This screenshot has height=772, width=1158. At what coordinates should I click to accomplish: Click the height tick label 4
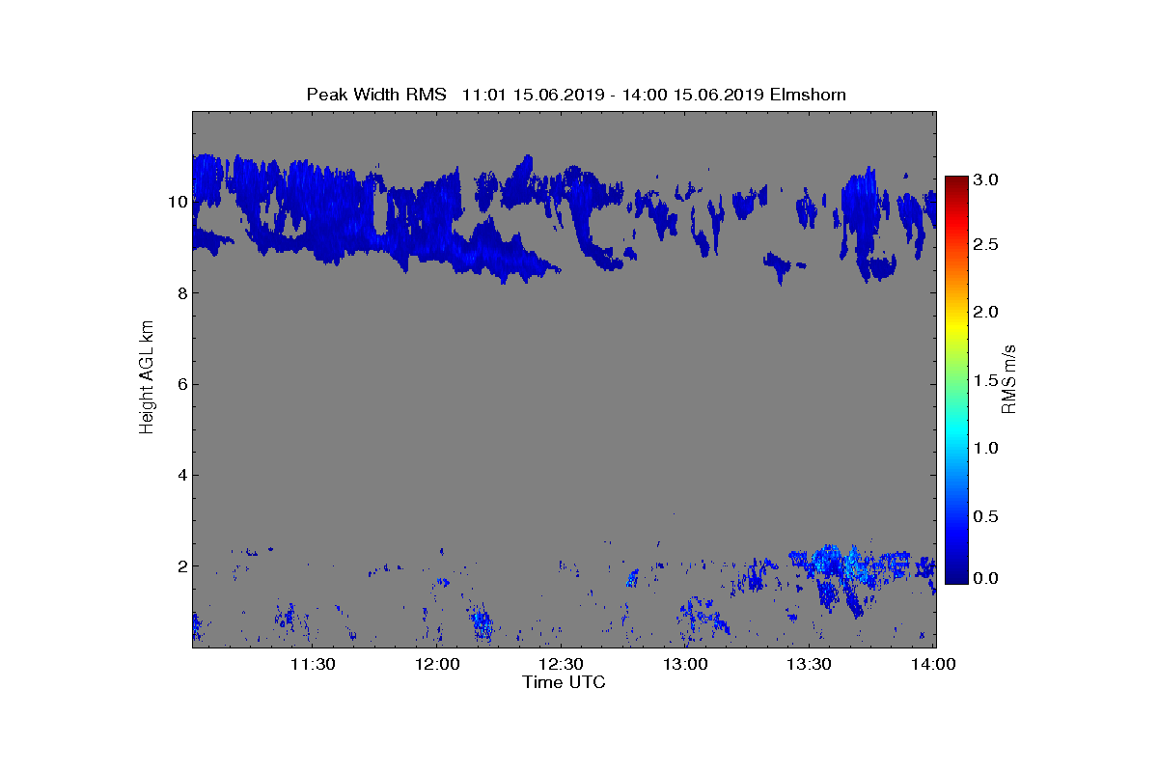click(x=180, y=475)
